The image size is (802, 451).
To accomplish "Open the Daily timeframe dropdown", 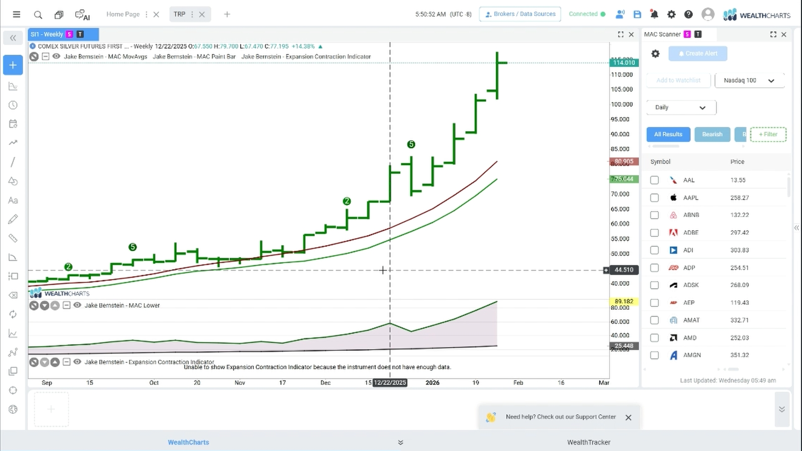I will pos(681,107).
